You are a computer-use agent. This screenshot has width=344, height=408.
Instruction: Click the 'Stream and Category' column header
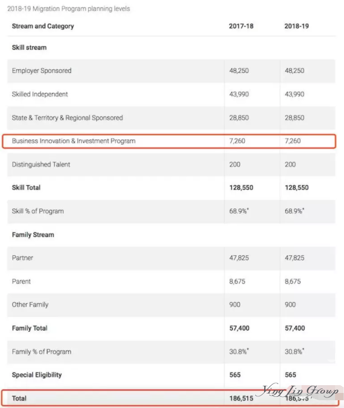click(x=43, y=26)
